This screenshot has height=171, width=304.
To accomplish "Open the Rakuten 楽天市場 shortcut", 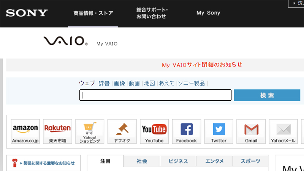I will (x=58, y=131).
